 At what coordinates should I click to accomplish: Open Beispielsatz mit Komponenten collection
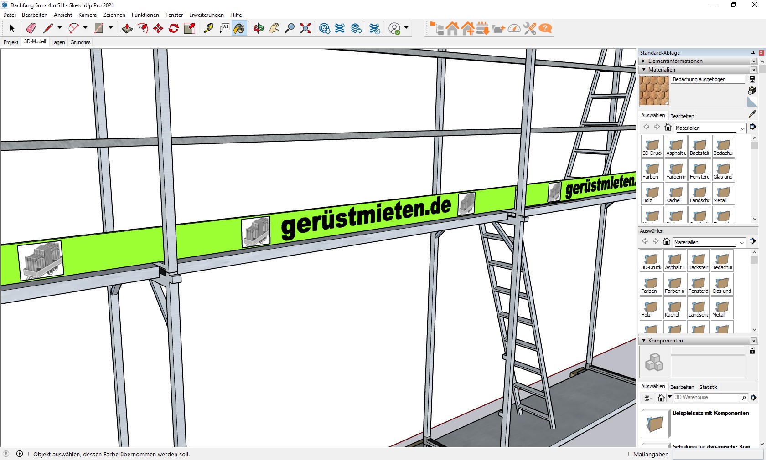tap(710, 413)
